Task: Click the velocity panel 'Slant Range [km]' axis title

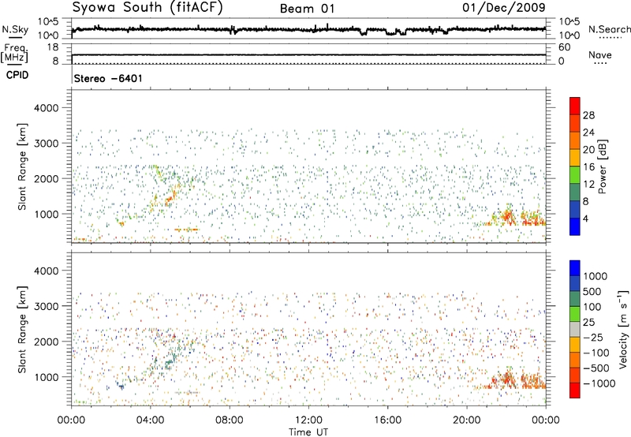Action: [22, 329]
